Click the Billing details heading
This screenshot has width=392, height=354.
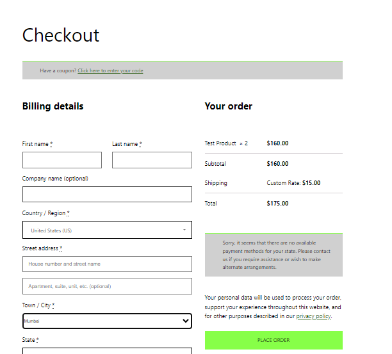[53, 106]
